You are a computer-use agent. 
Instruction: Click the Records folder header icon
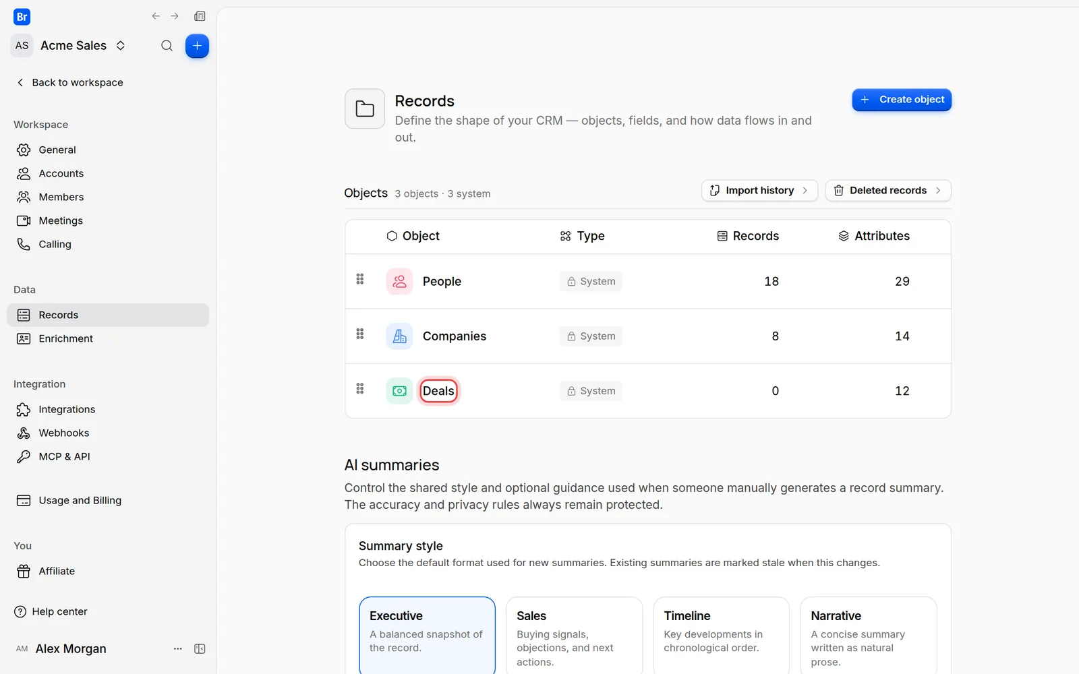click(365, 109)
